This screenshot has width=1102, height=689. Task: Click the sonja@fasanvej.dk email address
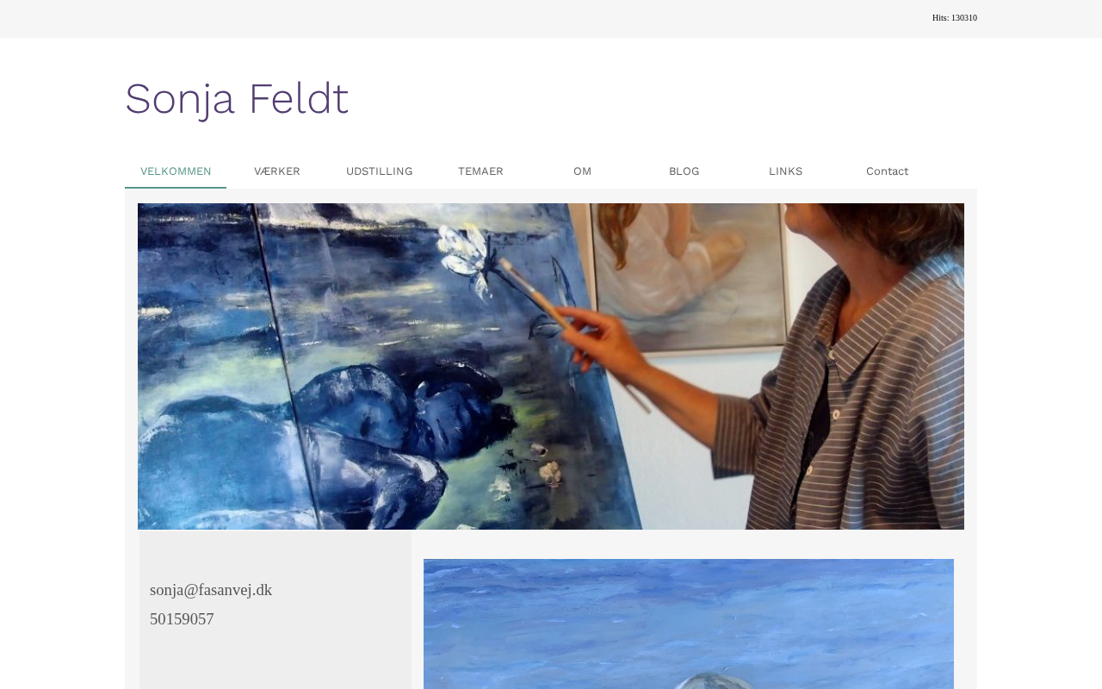click(211, 590)
